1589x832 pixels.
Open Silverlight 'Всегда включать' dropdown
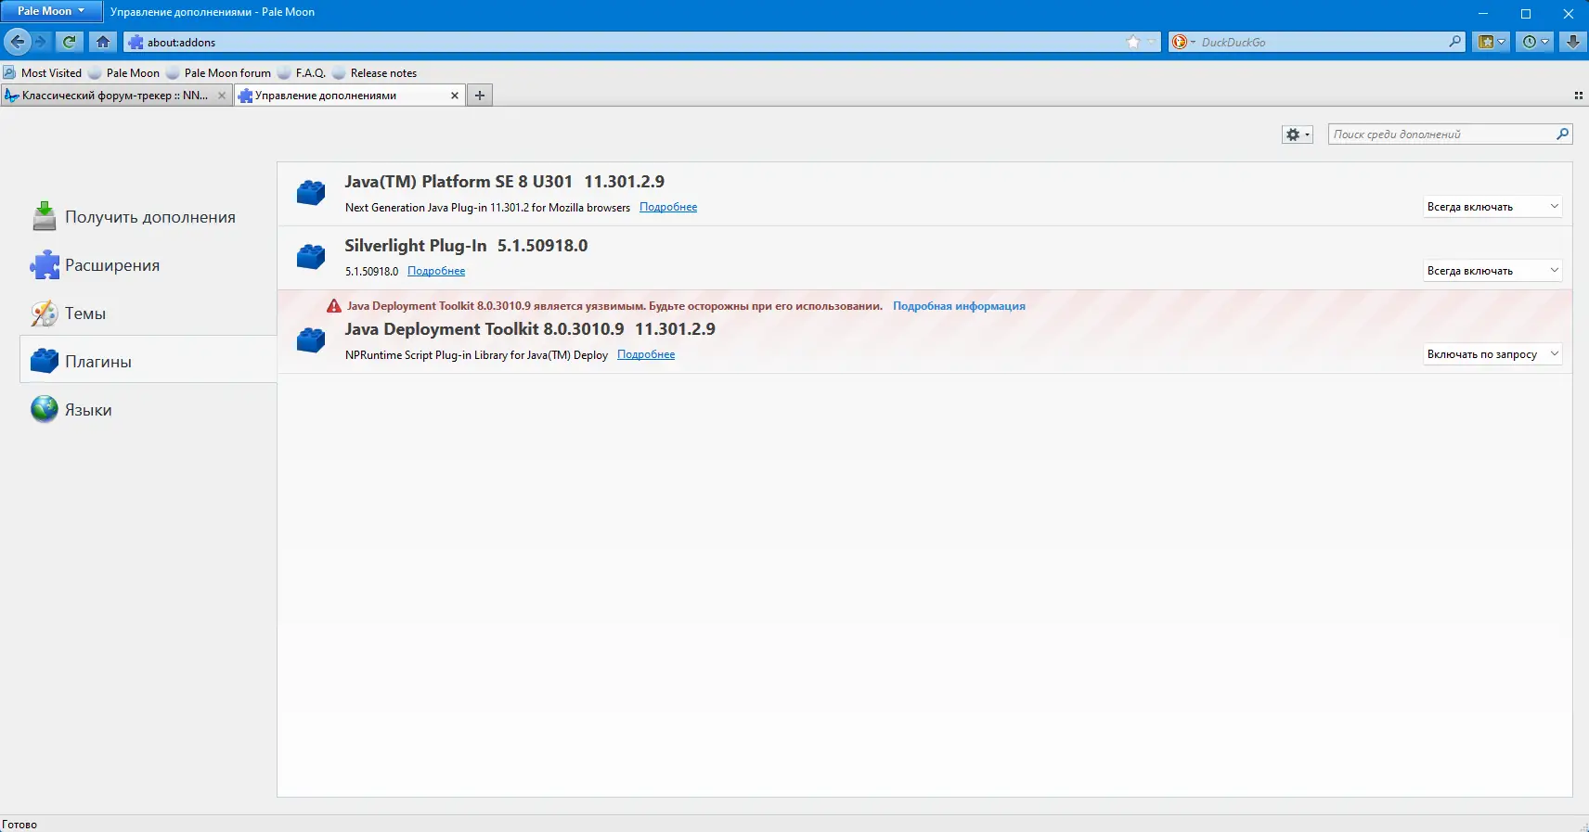pyautogui.click(x=1492, y=271)
